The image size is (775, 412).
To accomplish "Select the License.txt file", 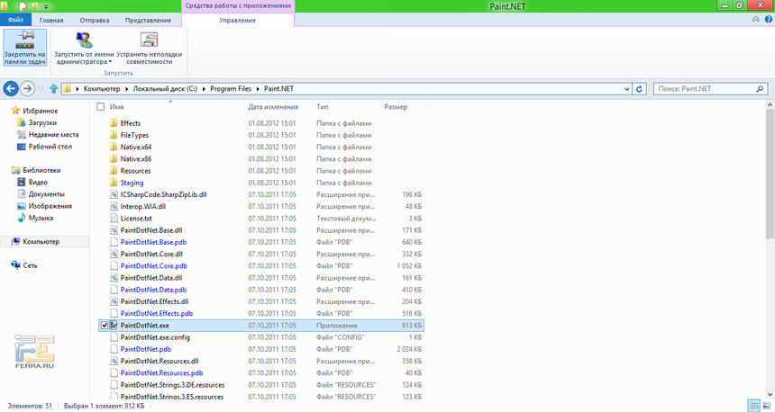I will (x=136, y=218).
